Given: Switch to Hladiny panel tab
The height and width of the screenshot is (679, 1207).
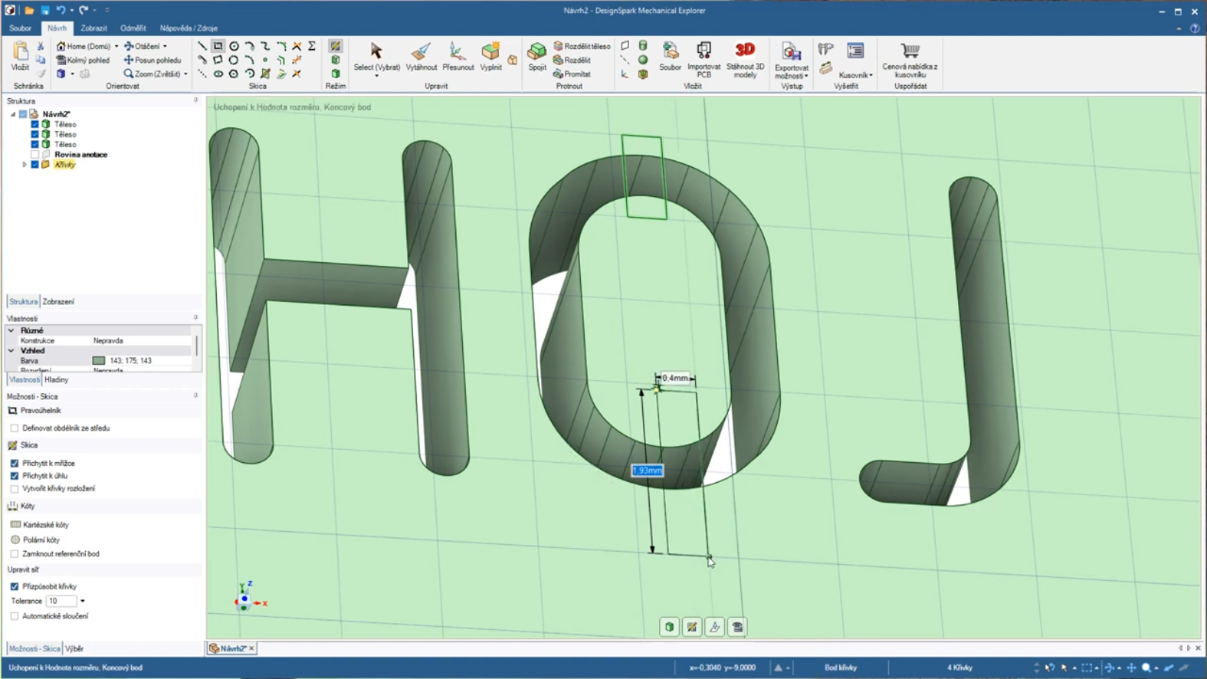Looking at the screenshot, I should 57,379.
